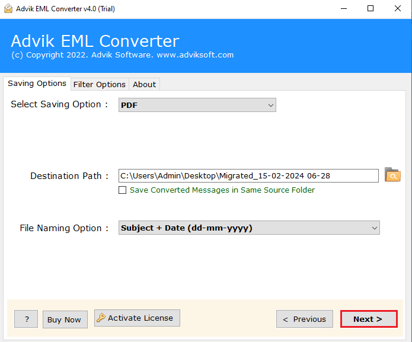
Task: Tick Save Converted Messages in Same Source Folder
Action: (x=123, y=190)
